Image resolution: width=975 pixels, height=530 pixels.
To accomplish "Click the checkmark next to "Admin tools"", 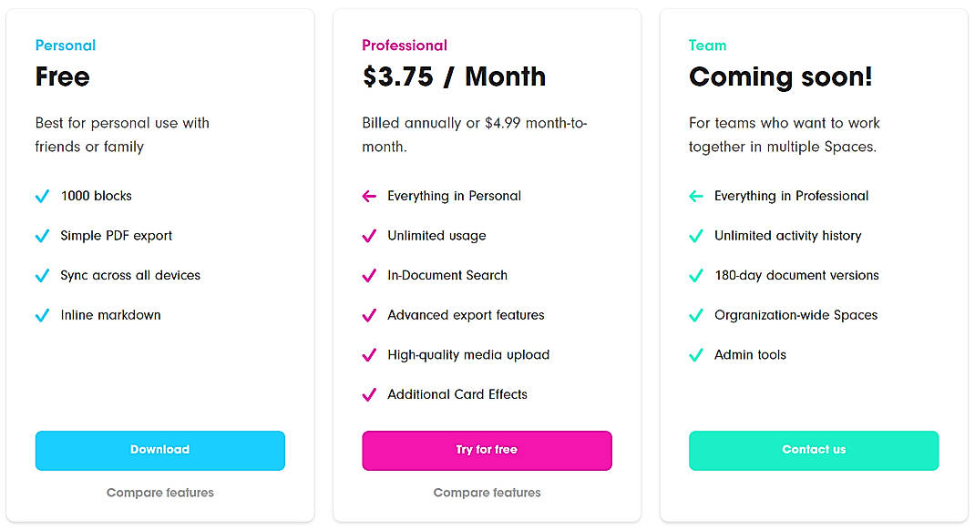I will (x=696, y=355).
